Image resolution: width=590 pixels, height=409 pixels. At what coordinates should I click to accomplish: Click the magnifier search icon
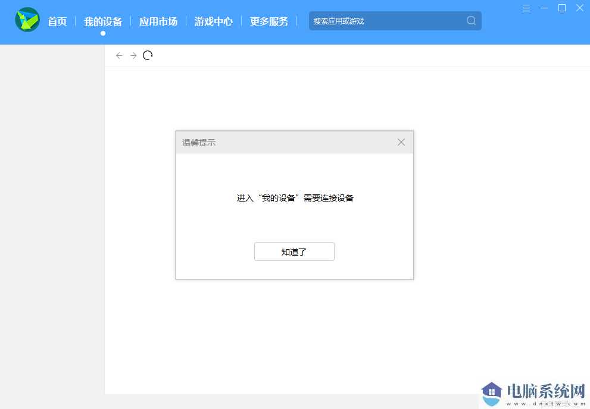click(471, 21)
